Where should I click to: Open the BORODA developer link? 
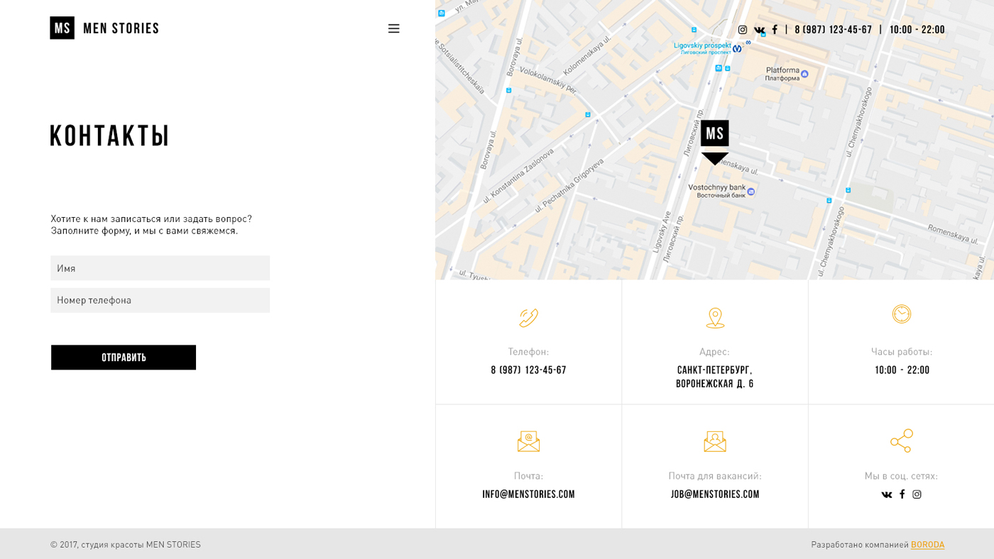pyautogui.click(x=927, y=545)
